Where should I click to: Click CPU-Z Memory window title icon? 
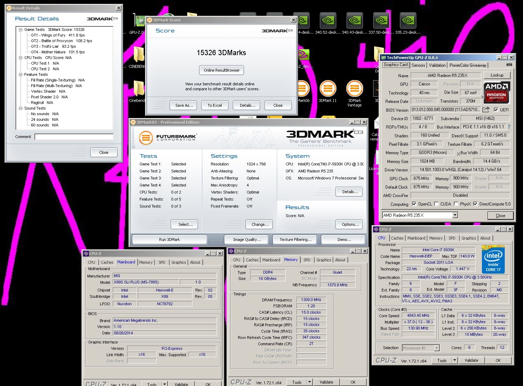(231, 251)
